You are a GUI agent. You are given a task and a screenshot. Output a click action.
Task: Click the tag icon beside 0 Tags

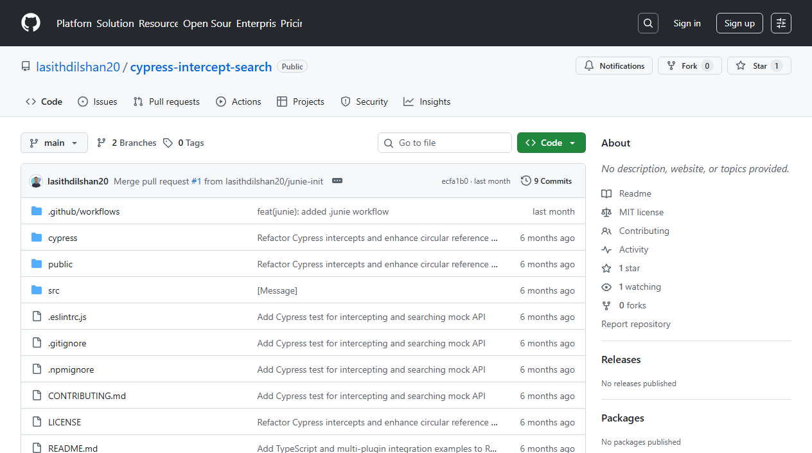coord(168,143)
